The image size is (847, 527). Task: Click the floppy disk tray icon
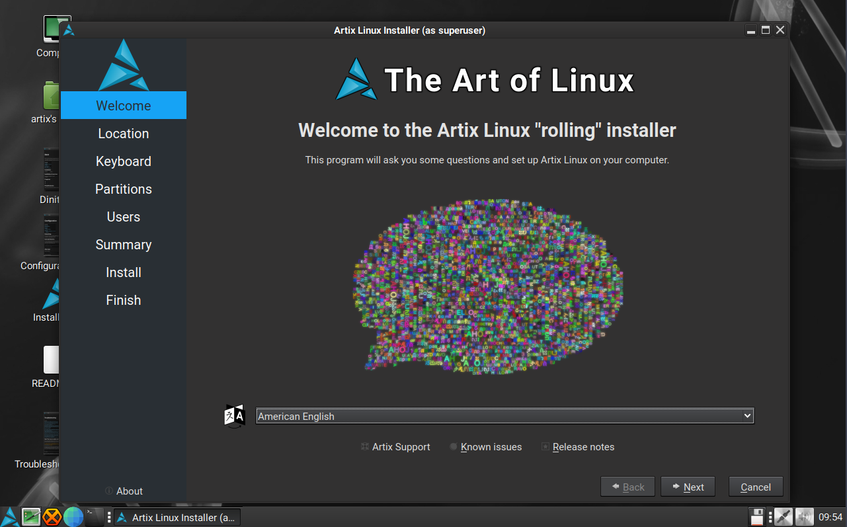tap(757, 516)
